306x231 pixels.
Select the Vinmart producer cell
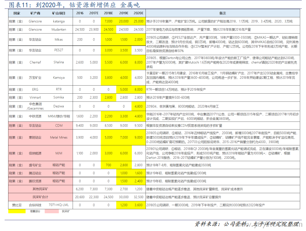(36, 97)
